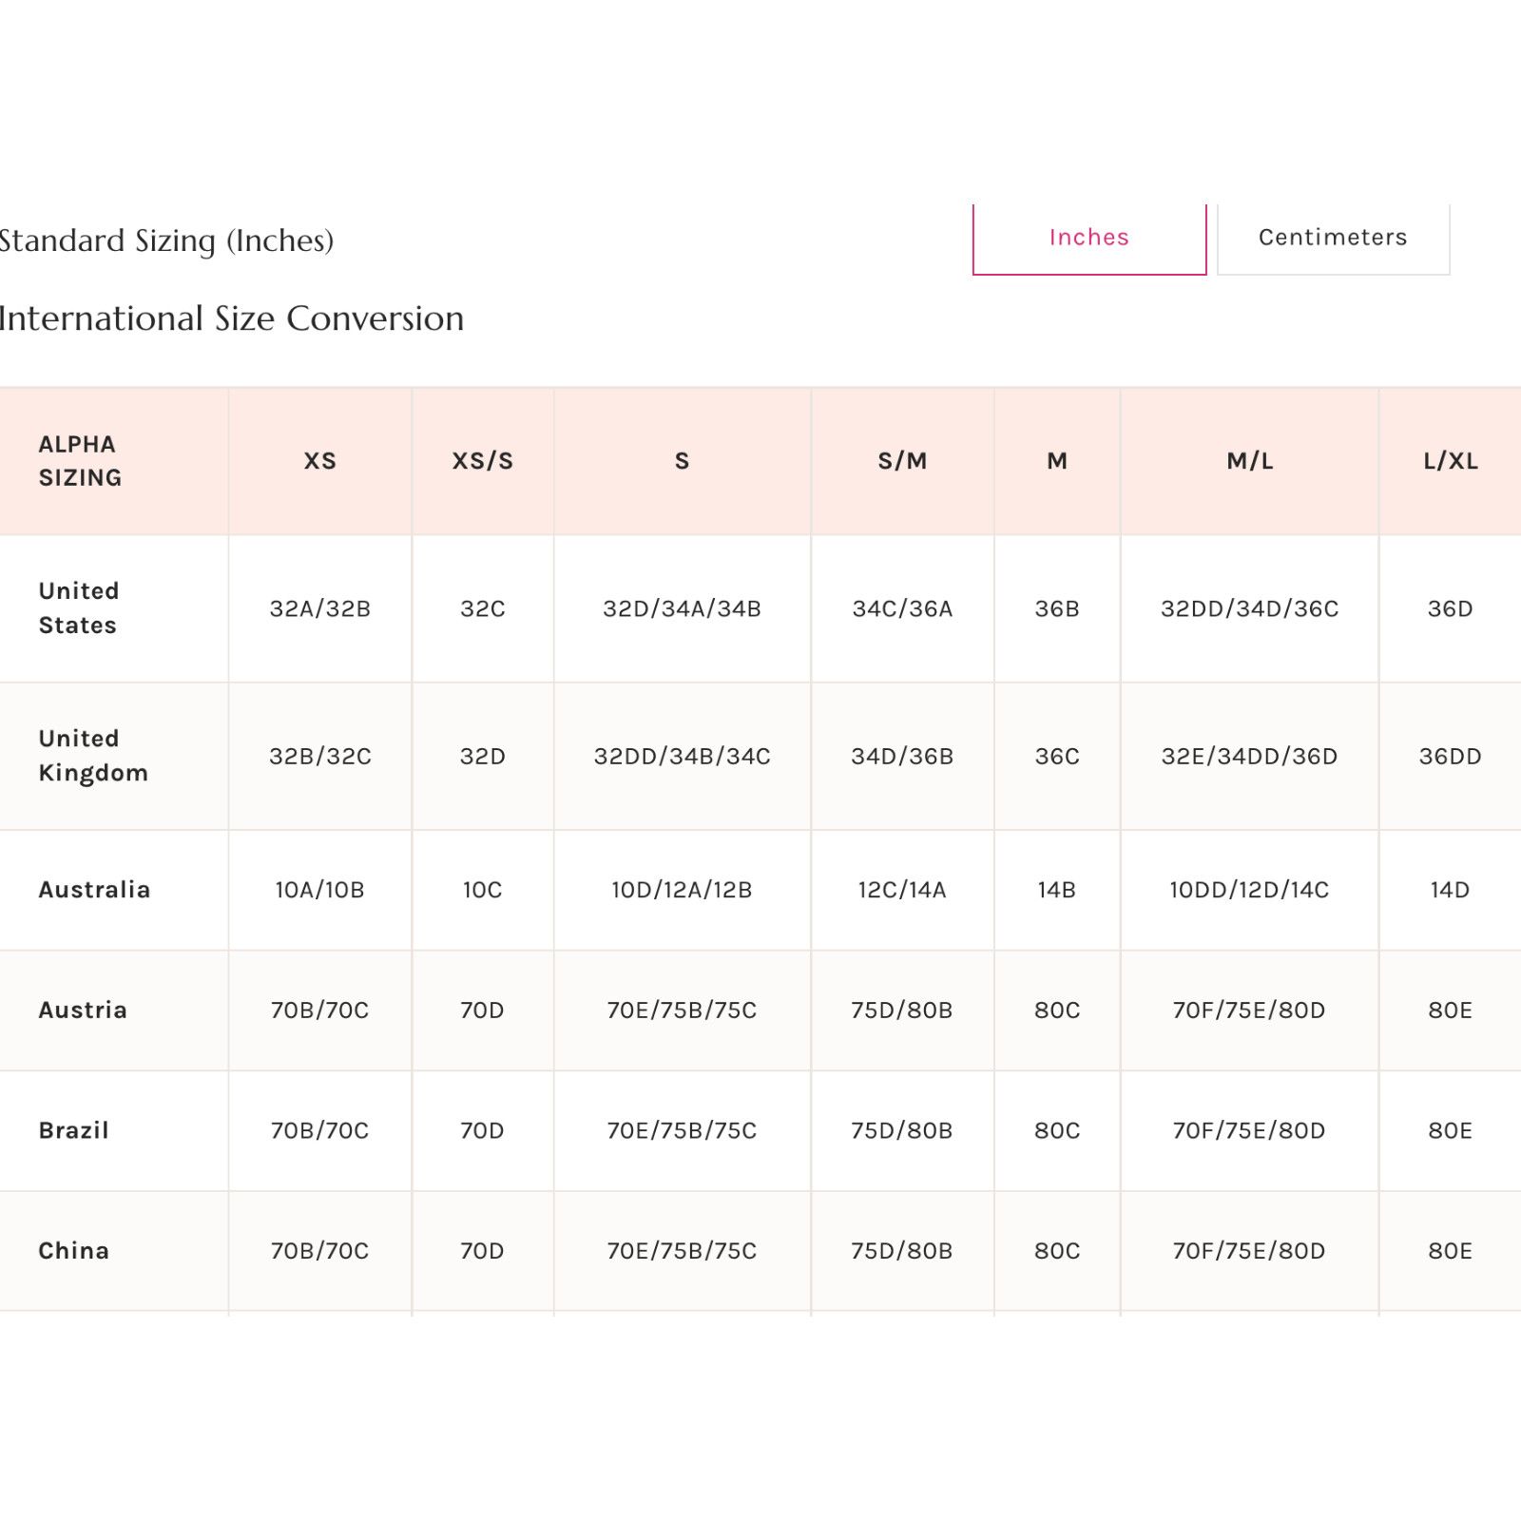Switch to the Inches tab

click(1089, 239)
